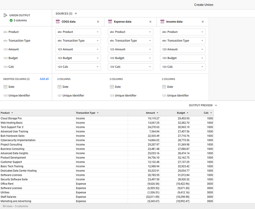
Task: Open the Budget column header menu
Action: coord(187,113)
